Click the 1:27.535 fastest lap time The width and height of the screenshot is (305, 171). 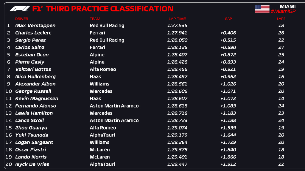click(x=178, y=26)
